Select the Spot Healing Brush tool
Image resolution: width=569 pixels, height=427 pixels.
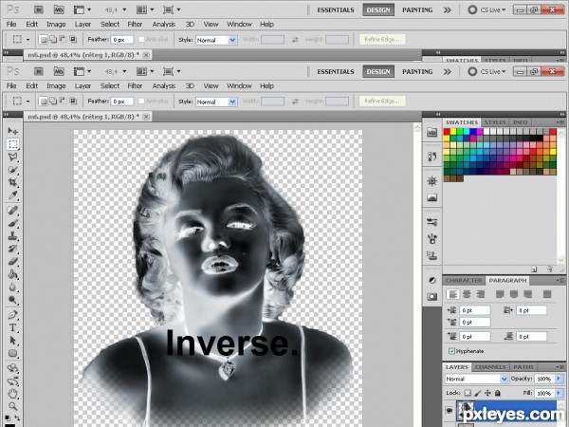(x=13, y=211)
